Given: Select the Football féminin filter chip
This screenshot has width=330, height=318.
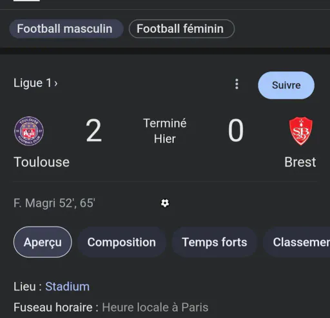Looking at the screenshot, I should tap(182, 29).
